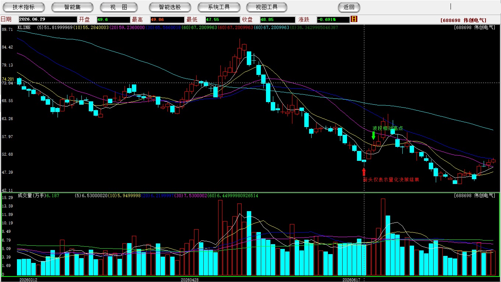Open the 技术指标 menu button
Viewport: 501px width, 282px height.
24,7
